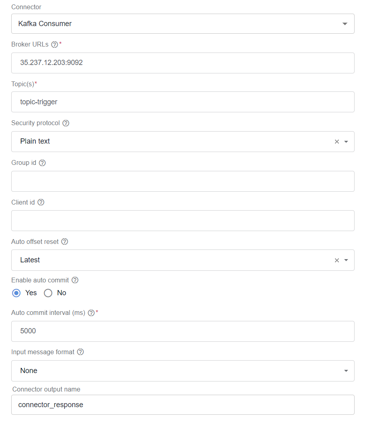Expand the Auto offset reset dropdown arrow
Viewport: 367px width, 424px height.
tap(346, 260)
